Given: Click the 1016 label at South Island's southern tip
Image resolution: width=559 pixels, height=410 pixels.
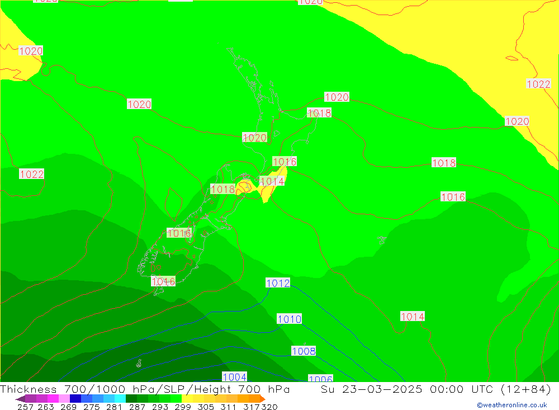Looking at the screenshot, I should click(x=163, y=281).
